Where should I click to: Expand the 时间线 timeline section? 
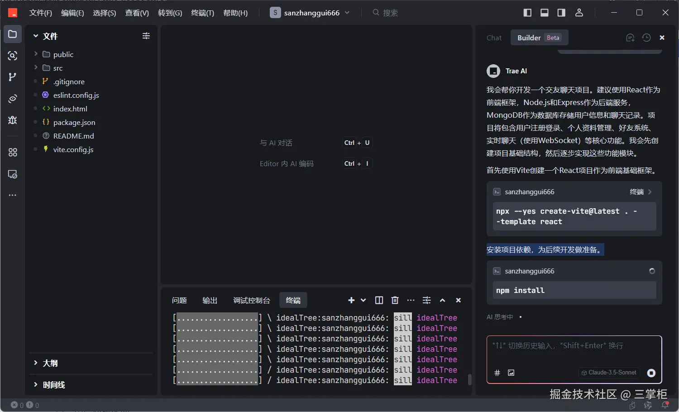(x=49, y=385)
